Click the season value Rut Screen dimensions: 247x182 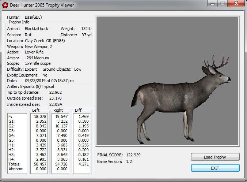pos(28,35)
